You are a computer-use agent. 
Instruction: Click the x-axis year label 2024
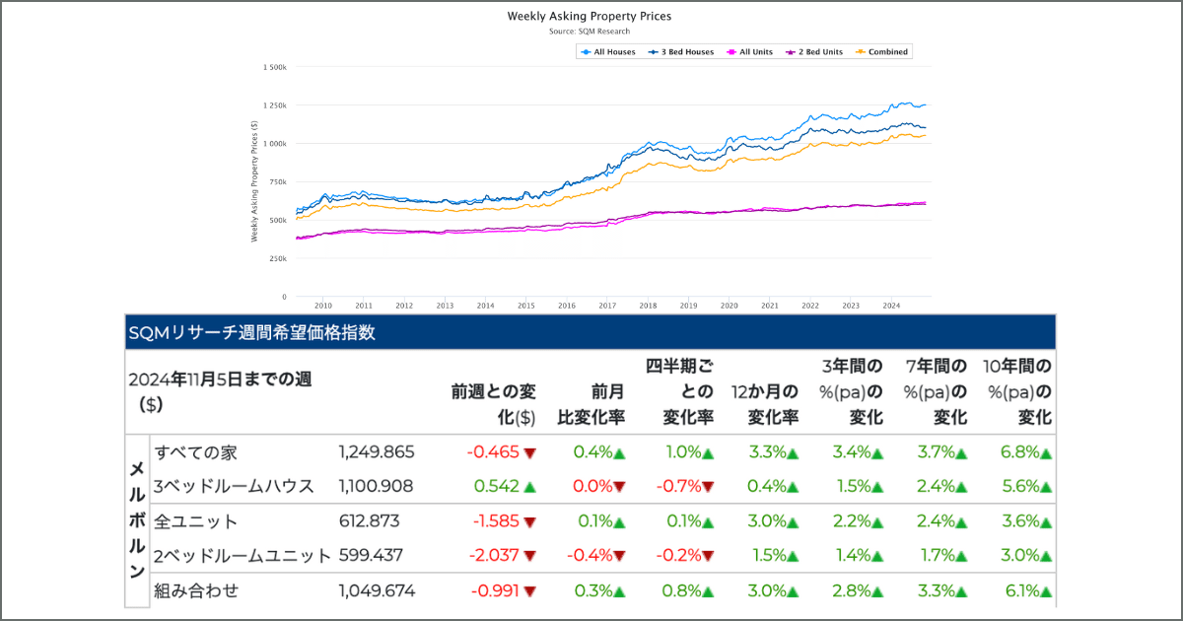coord(892,307)
